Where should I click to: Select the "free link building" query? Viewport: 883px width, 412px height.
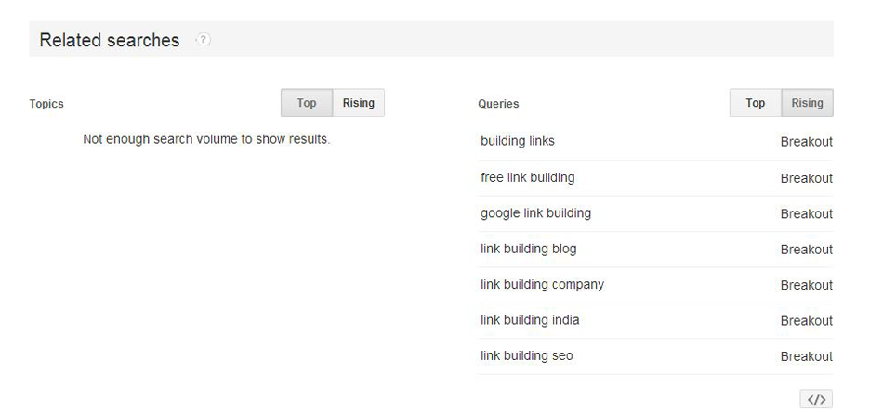[x=527, y=177]
